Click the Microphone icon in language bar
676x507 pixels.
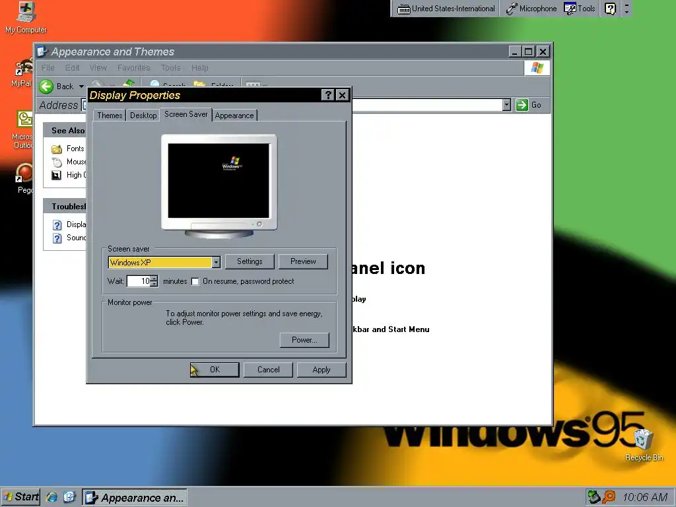[x=512, y=9]
